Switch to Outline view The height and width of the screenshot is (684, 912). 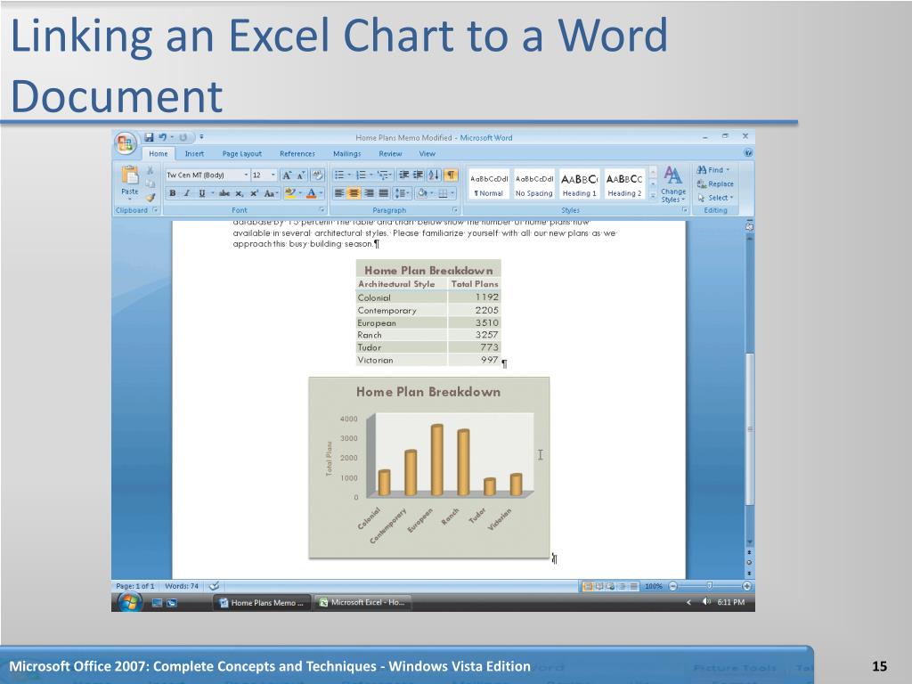622,586
